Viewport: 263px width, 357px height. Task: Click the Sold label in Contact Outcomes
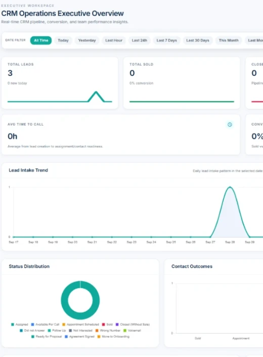[198, 338]
